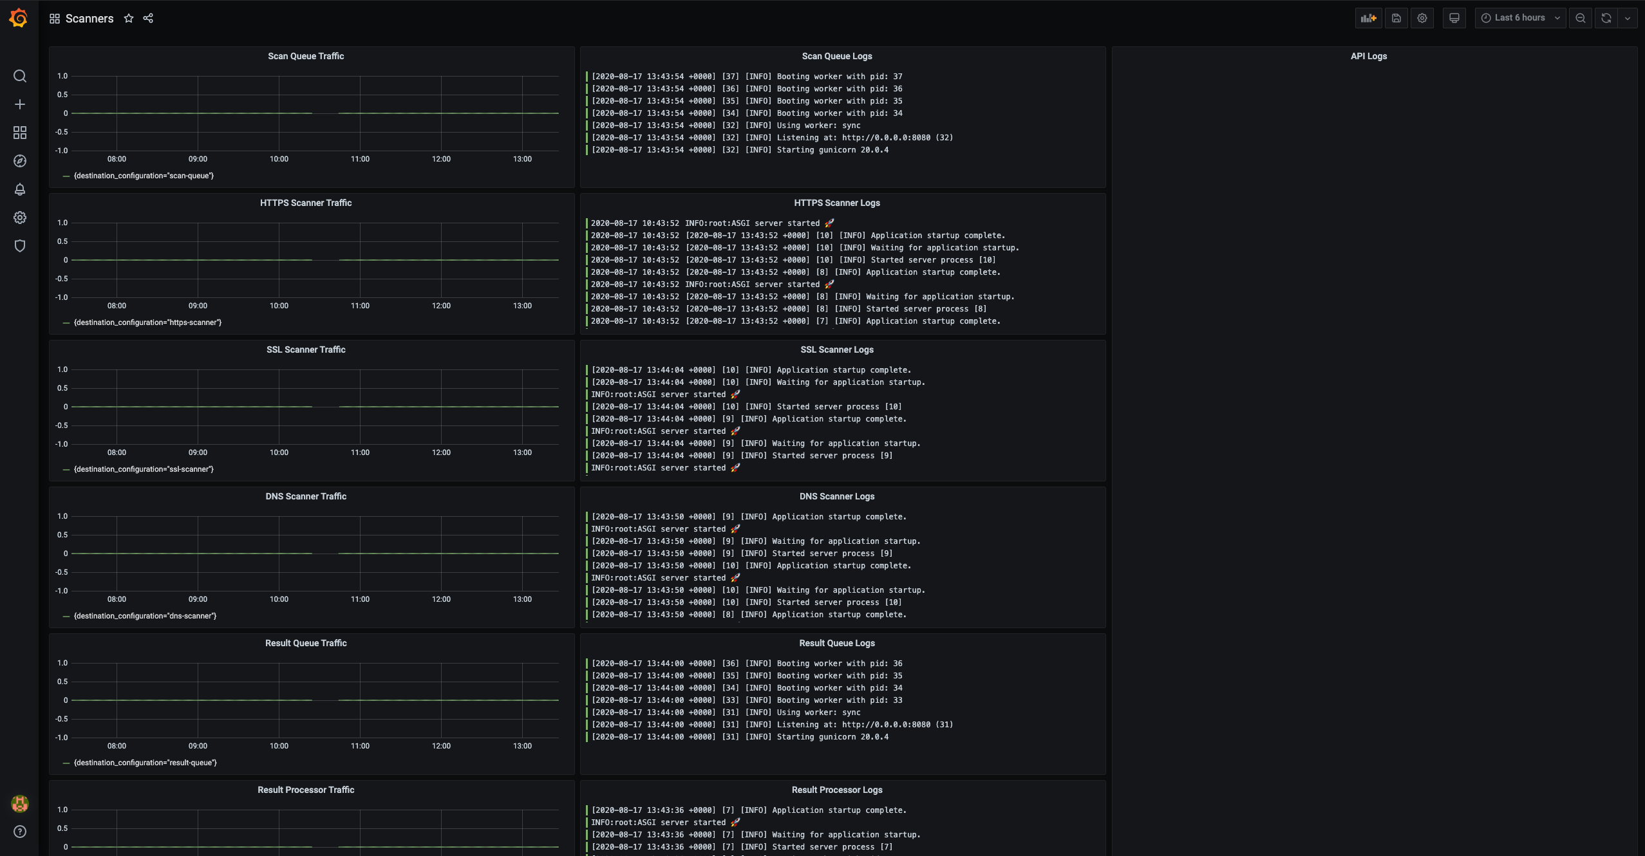Open Server Admin shield icon
Viewport: 1645px width, 856px height.
click(x=20, y=246)
